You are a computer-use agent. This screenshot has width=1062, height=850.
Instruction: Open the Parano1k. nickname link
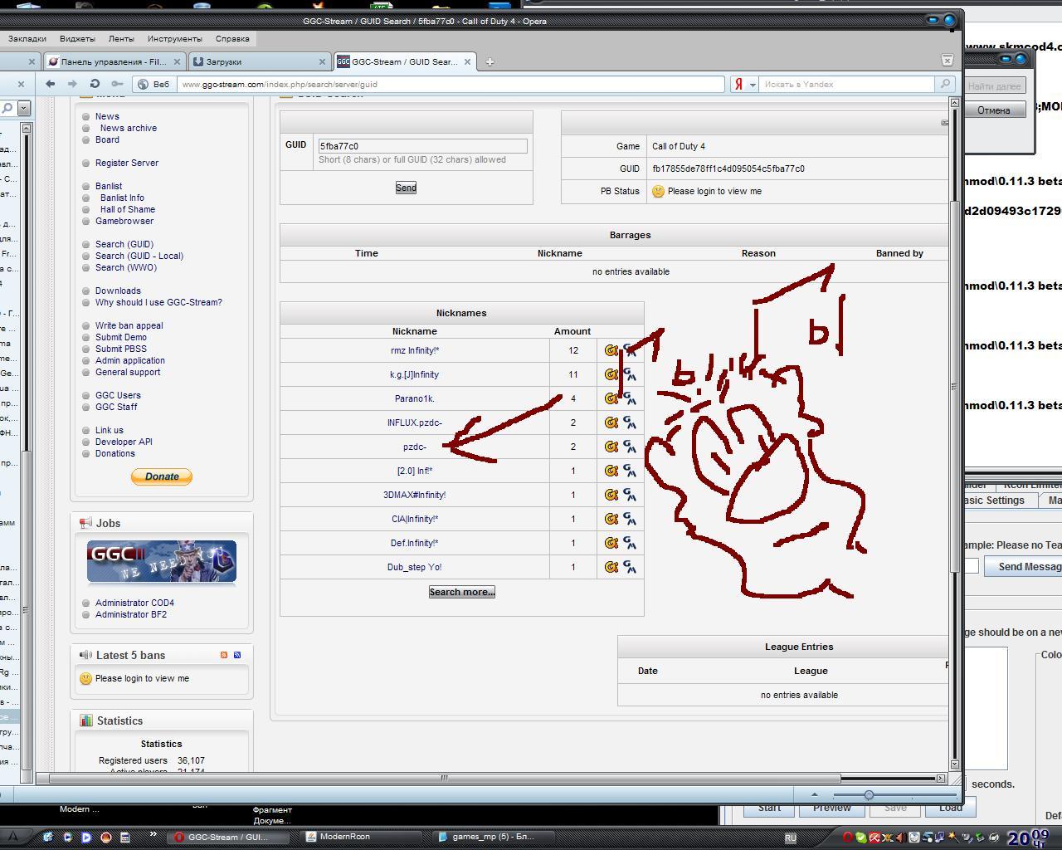point(415,398)
